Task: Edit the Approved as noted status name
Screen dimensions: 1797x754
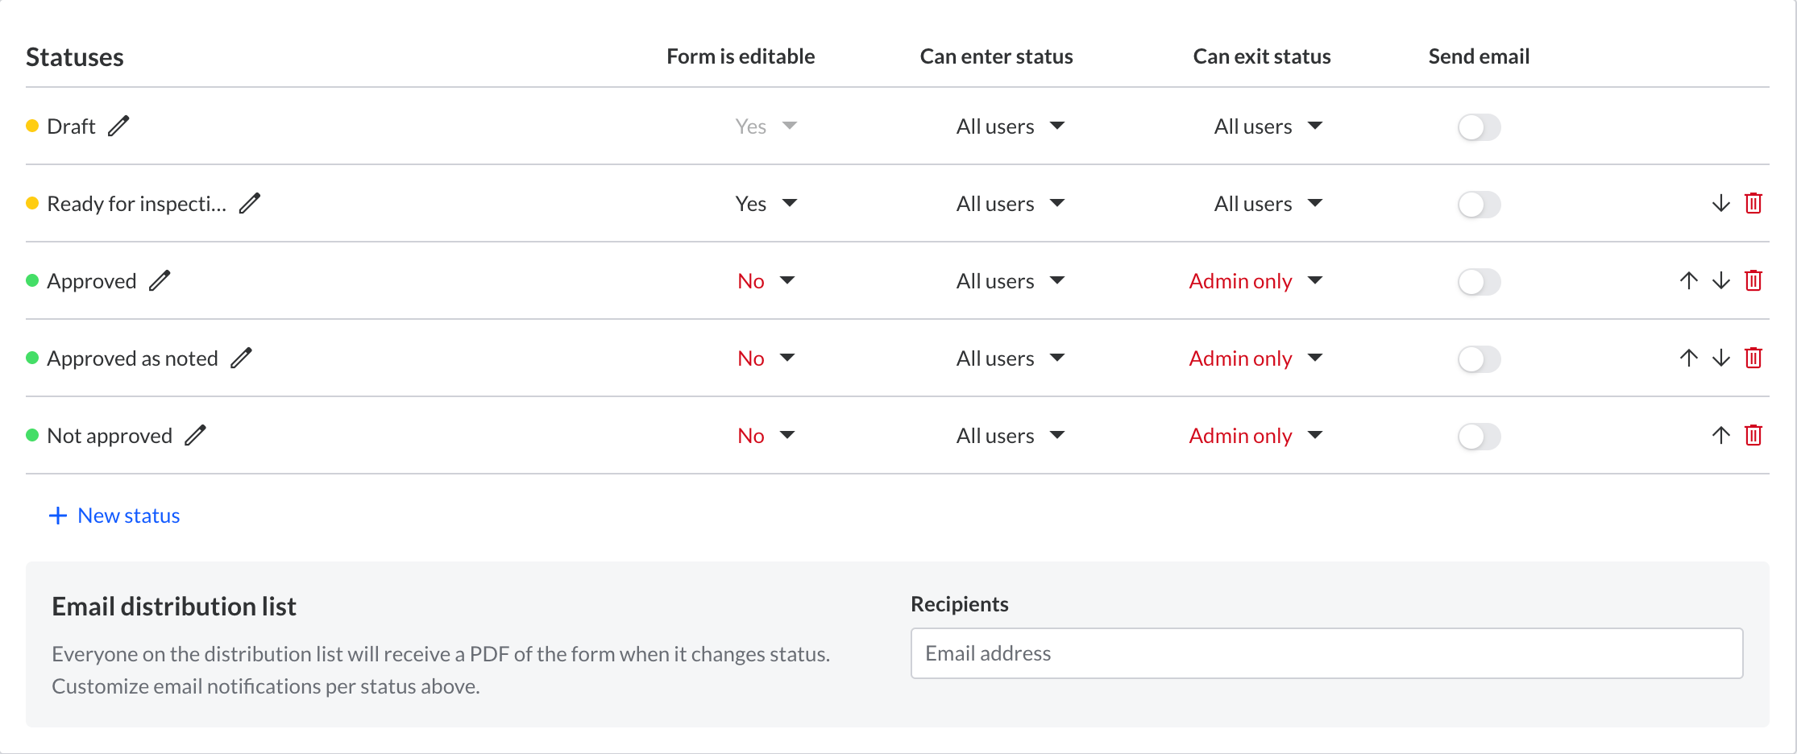Action: point(242,358)
